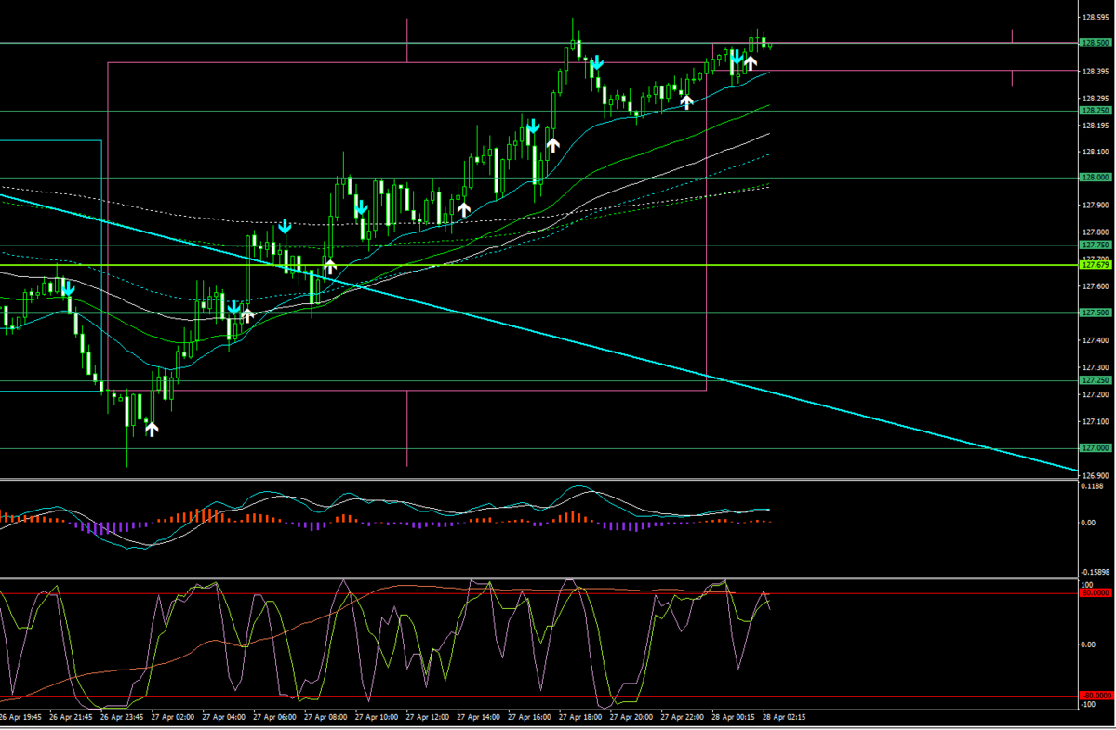Image resolution: width=1116 pixels, height=730 pixels.
Task: Click the red -80.0000 stochastic level label
Action: coord(1097,696)
